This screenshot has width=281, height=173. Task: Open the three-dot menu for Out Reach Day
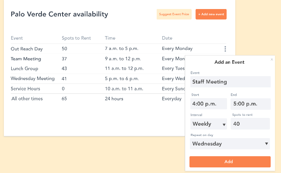225,49
